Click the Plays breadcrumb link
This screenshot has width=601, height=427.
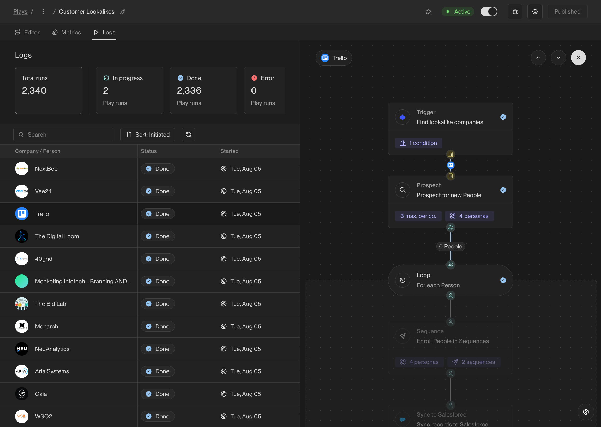coord(20,11)
